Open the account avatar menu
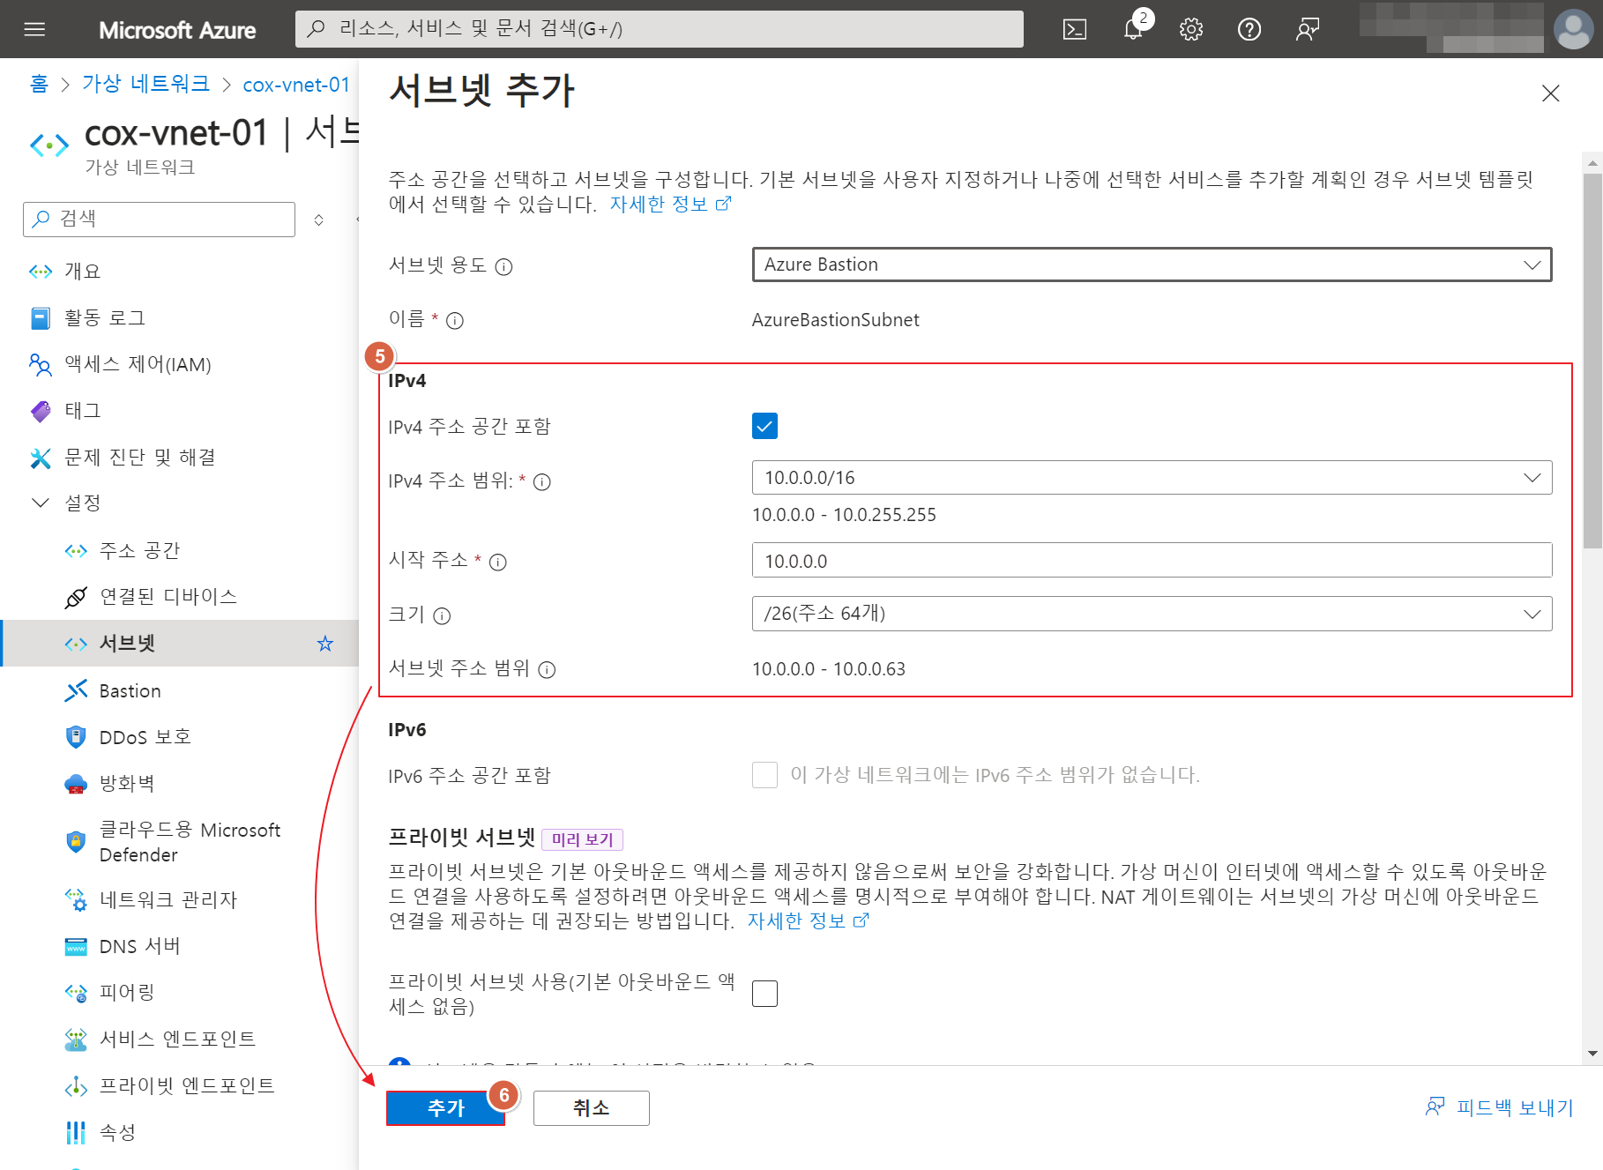Image resolution: width=1603 pixels, height=1170 pixels. tap(1574, 29)
